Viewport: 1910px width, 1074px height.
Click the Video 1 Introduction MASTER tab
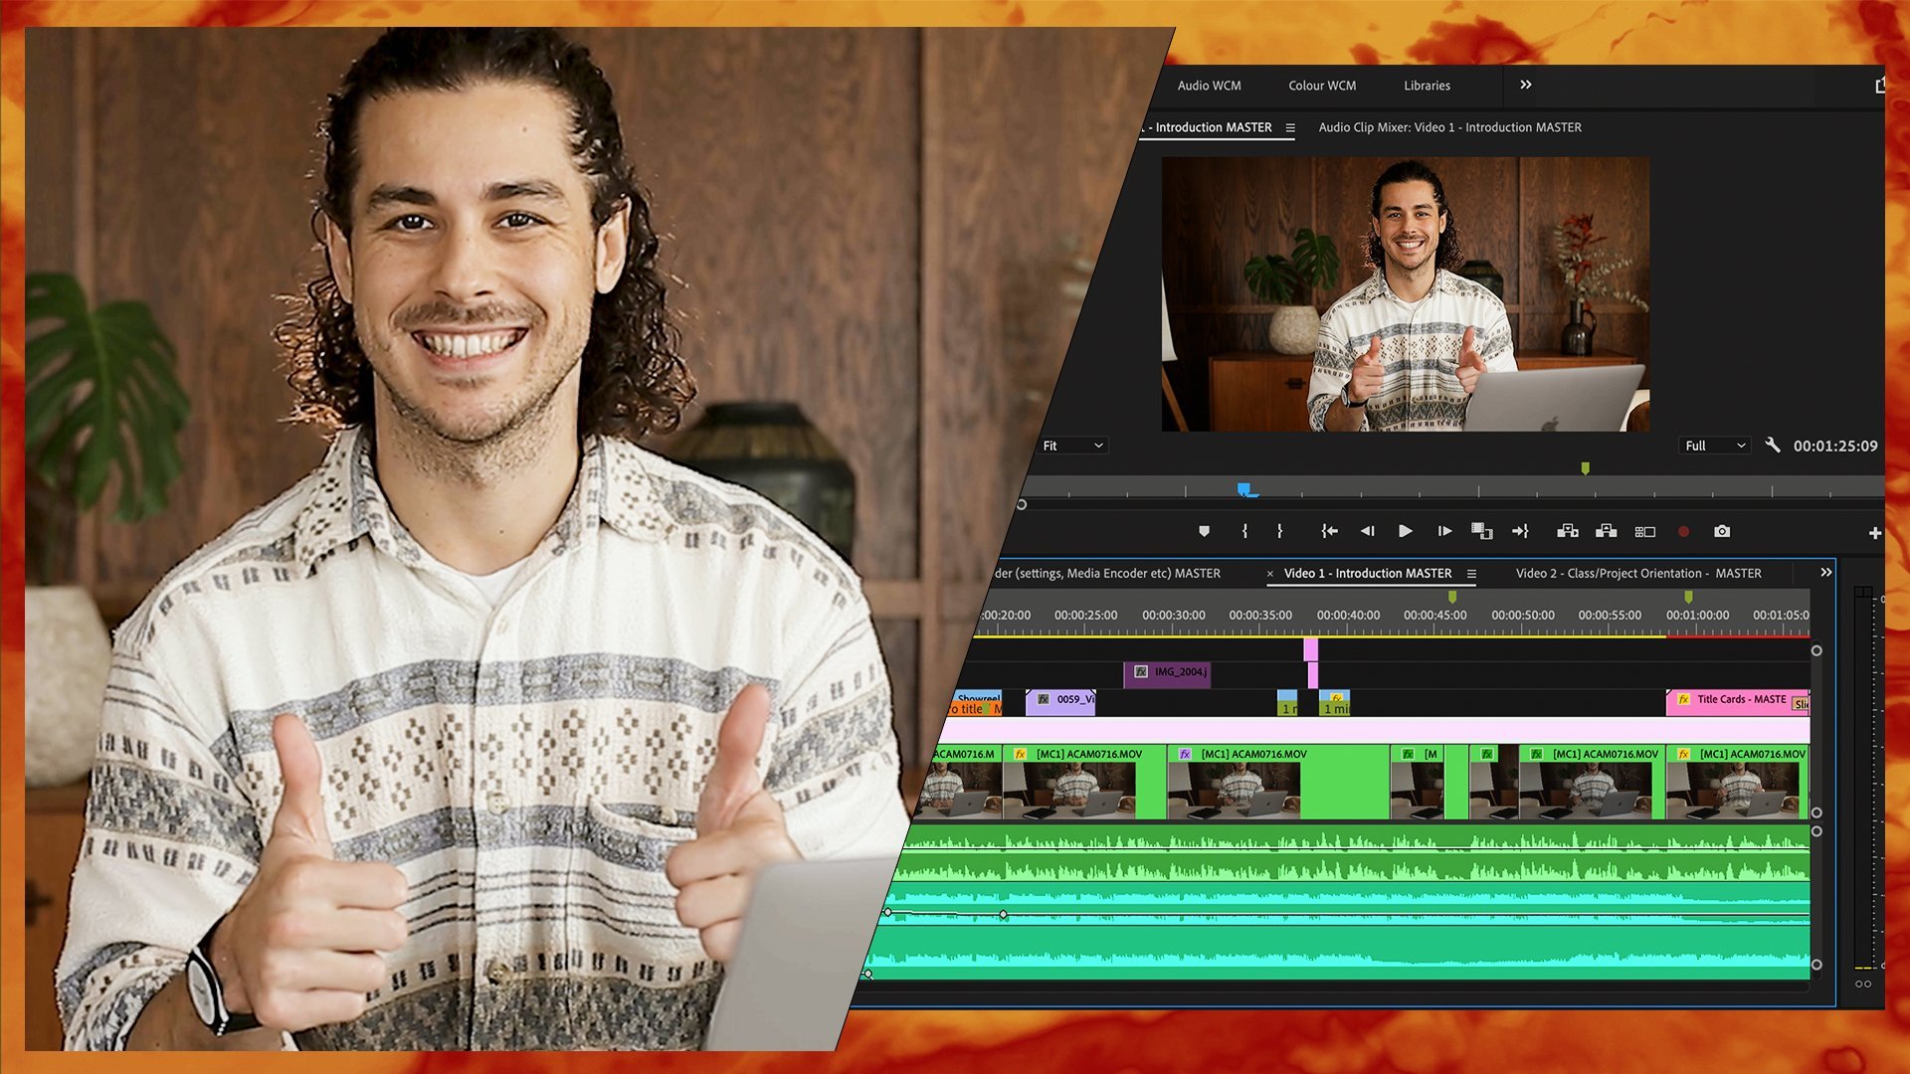(1368, 573)
